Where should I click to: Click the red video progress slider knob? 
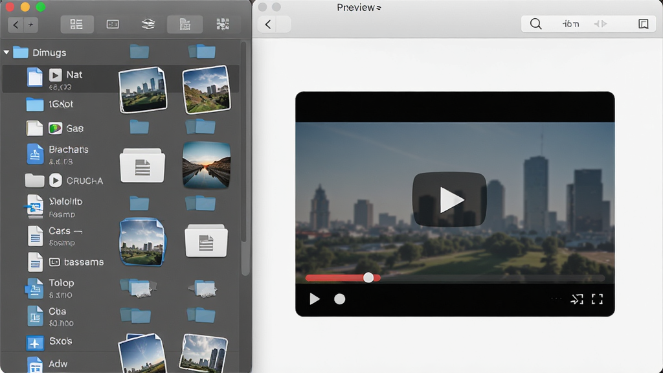point(368,277)
